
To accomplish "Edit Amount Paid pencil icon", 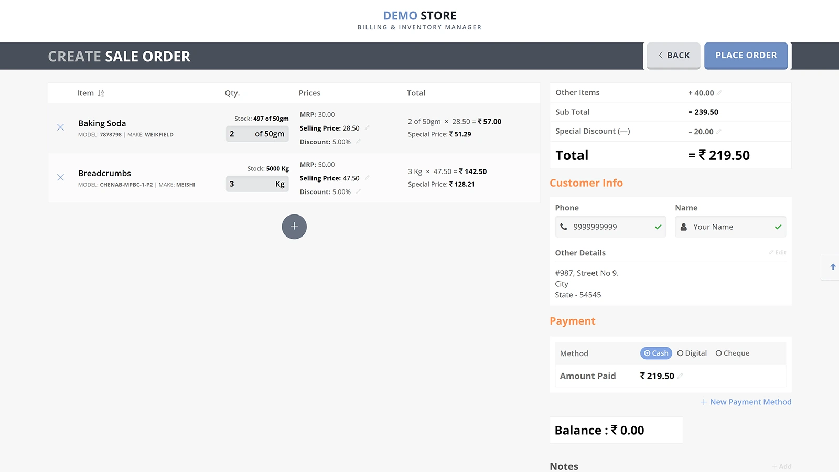I will click(680, 376).
